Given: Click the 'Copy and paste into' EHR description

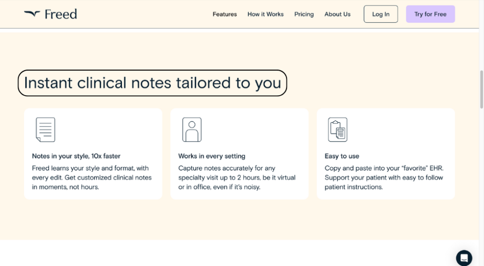Looking at the screenshot, I should point(384,178).
